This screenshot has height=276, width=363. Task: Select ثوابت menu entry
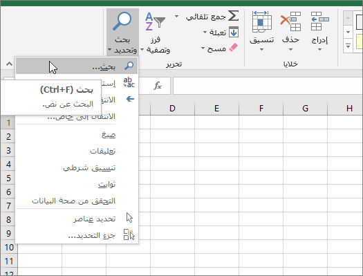pos(77,184)
